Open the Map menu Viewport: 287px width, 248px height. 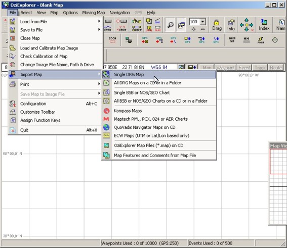click(x=54, y=13)
